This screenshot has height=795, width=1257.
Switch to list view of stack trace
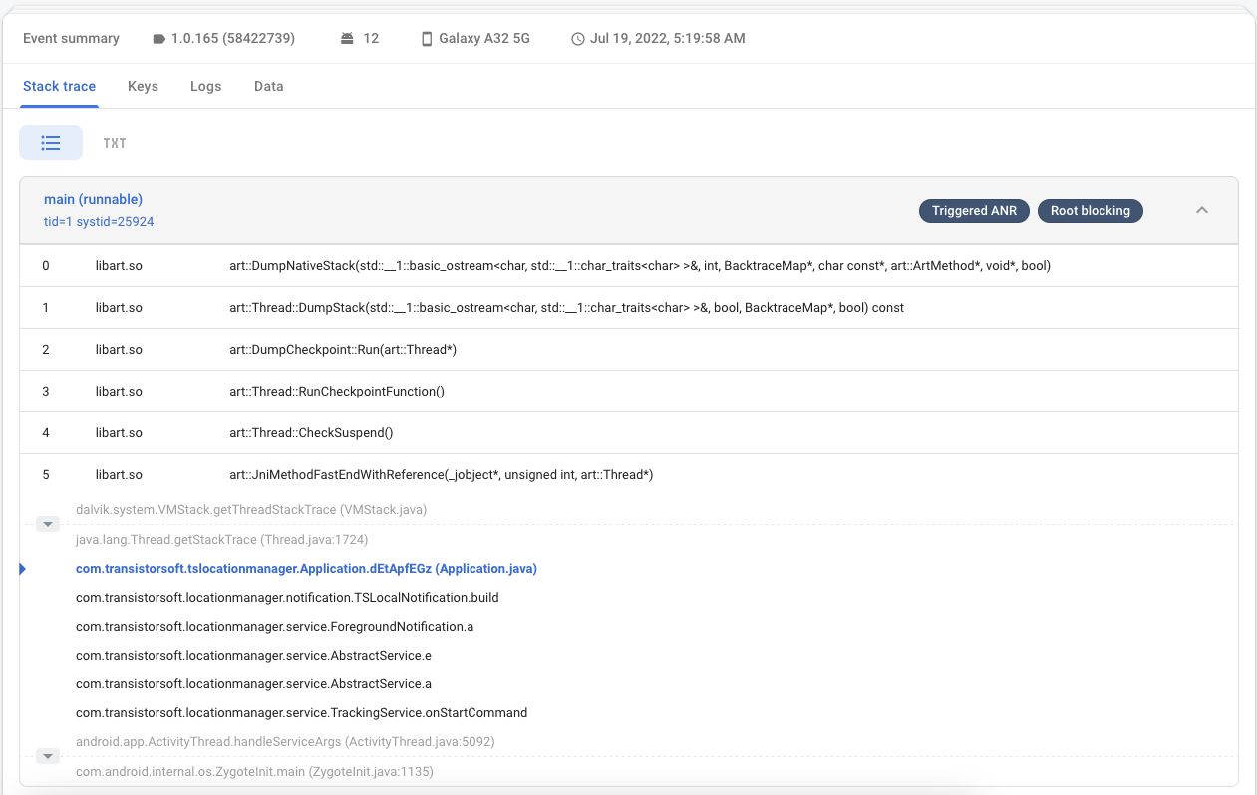click(51, 143)
